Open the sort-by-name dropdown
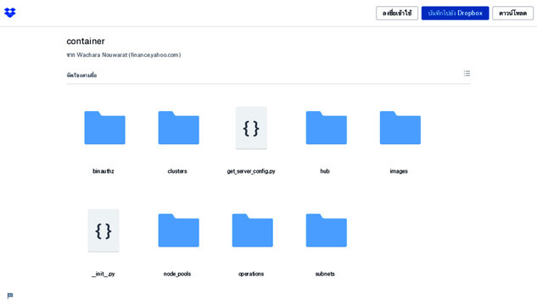 81,75
